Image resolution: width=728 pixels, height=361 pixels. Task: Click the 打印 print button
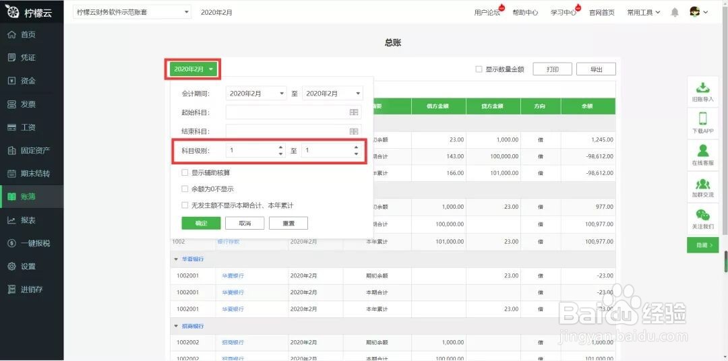(x=553, y=69)
